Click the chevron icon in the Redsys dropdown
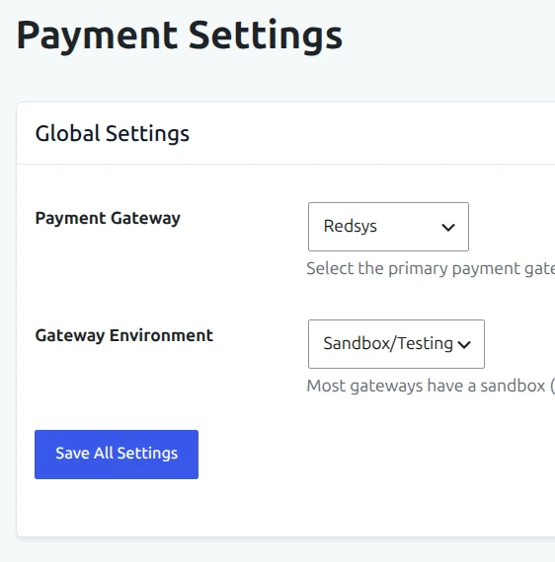 tap(448, 227)
